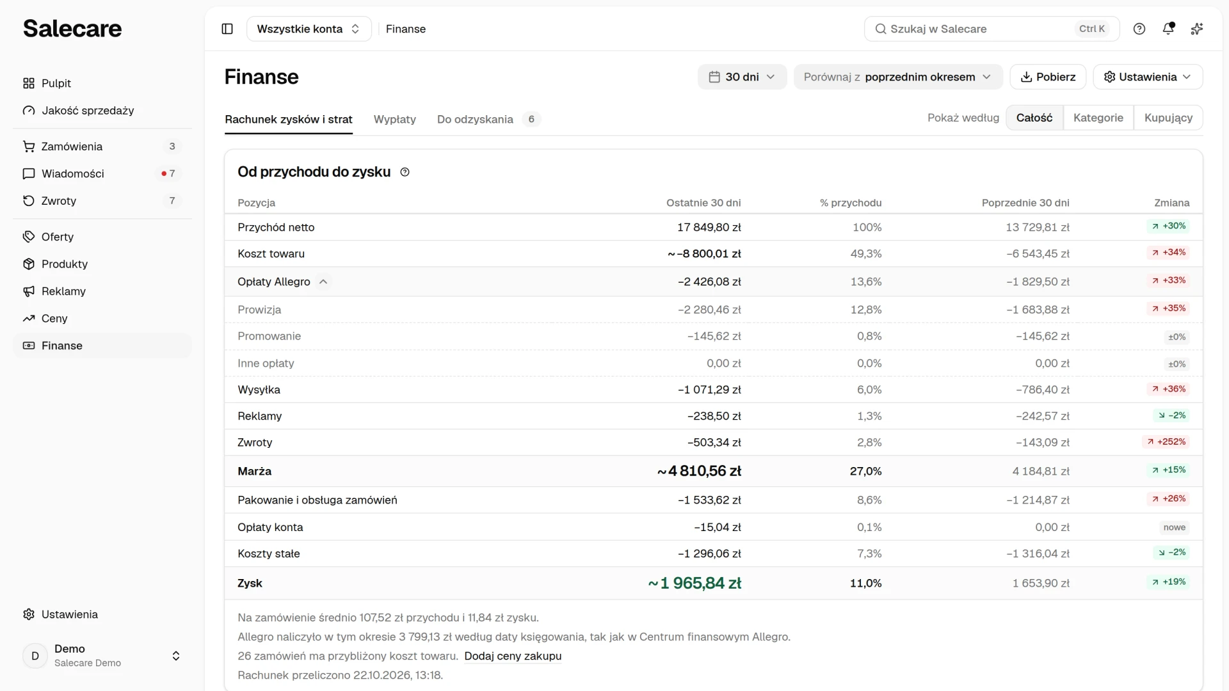Open Porównaj z poprzednim okresem dropdown
Image resolution: width=1229 pixels, height=691 pixels.
pos(898,77)
